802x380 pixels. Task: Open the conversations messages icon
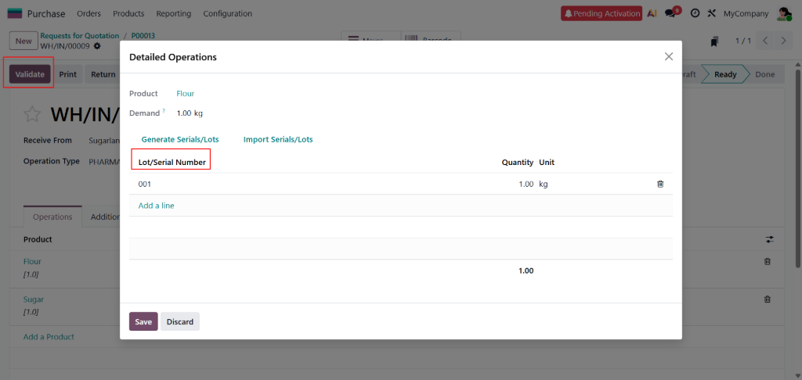coord(670,13)
